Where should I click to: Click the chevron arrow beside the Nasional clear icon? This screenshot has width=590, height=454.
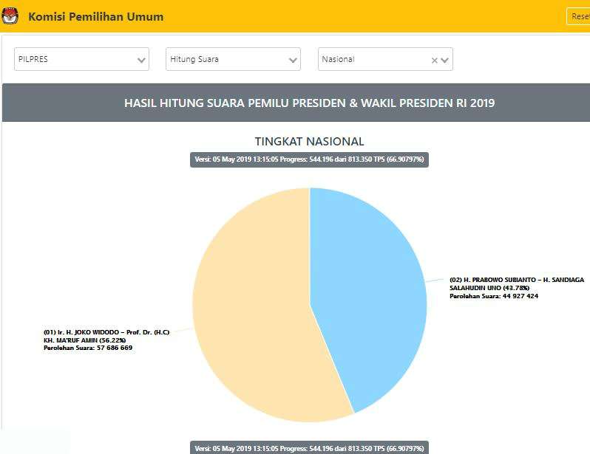pyautogui.click(x=445, y=61)
